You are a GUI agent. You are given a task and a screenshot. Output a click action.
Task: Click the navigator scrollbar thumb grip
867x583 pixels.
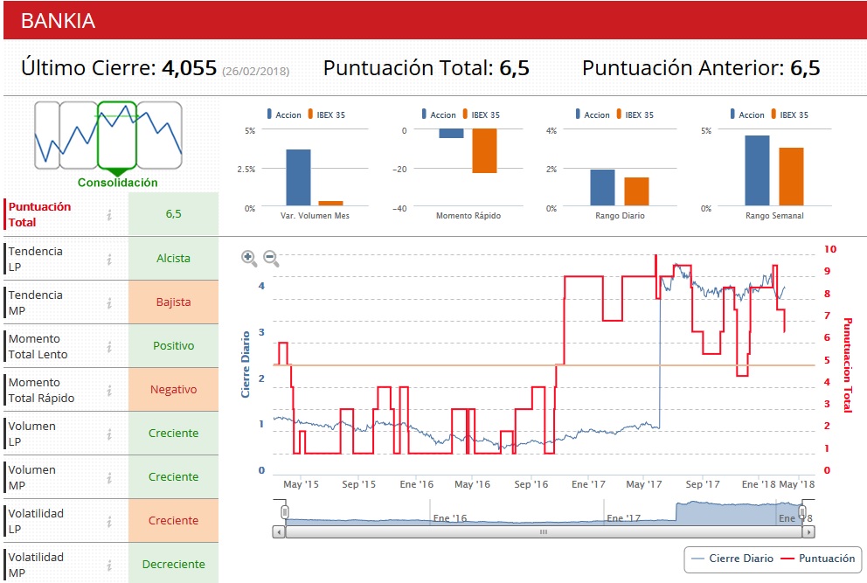pyautogui.click(x=544, y=532)
